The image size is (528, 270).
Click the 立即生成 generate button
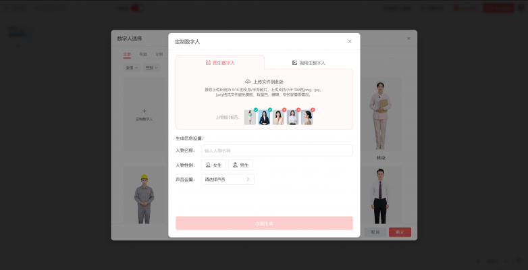pos(264,223)
